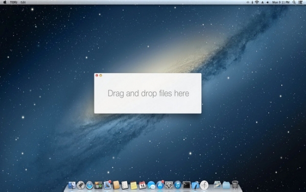Screen dimensions: 306x192
Task: Open Finder from the dock
Action: (72, 185)
